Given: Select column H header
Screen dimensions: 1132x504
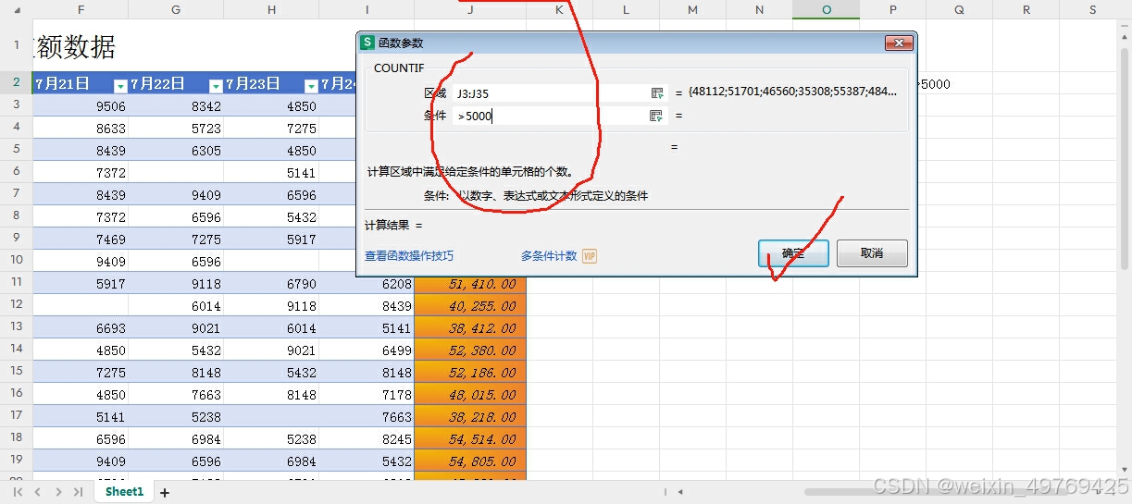Looking at the screenshot, I should pos(271,9).
